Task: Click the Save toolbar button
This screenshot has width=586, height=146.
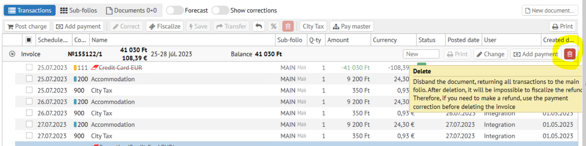Action: click(198, 26)
